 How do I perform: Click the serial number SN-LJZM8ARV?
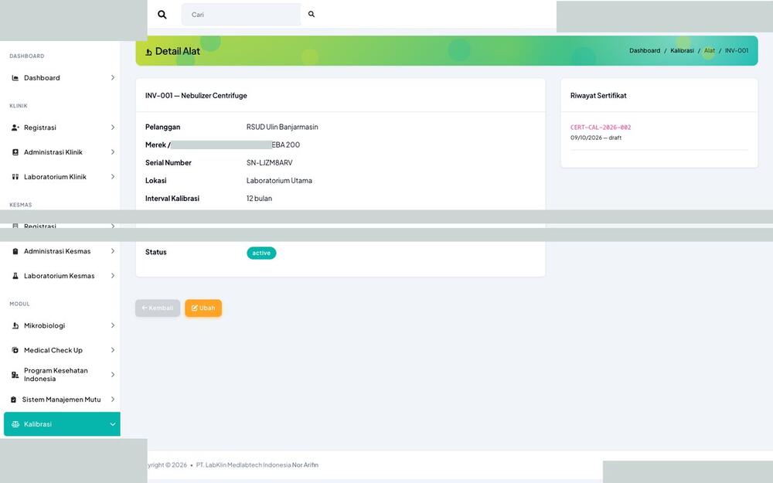(269, 162)
